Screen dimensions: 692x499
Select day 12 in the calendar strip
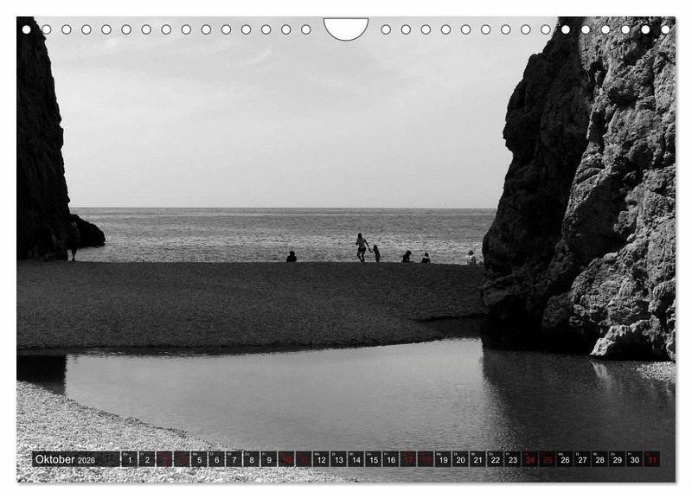[x=321, y=459]
